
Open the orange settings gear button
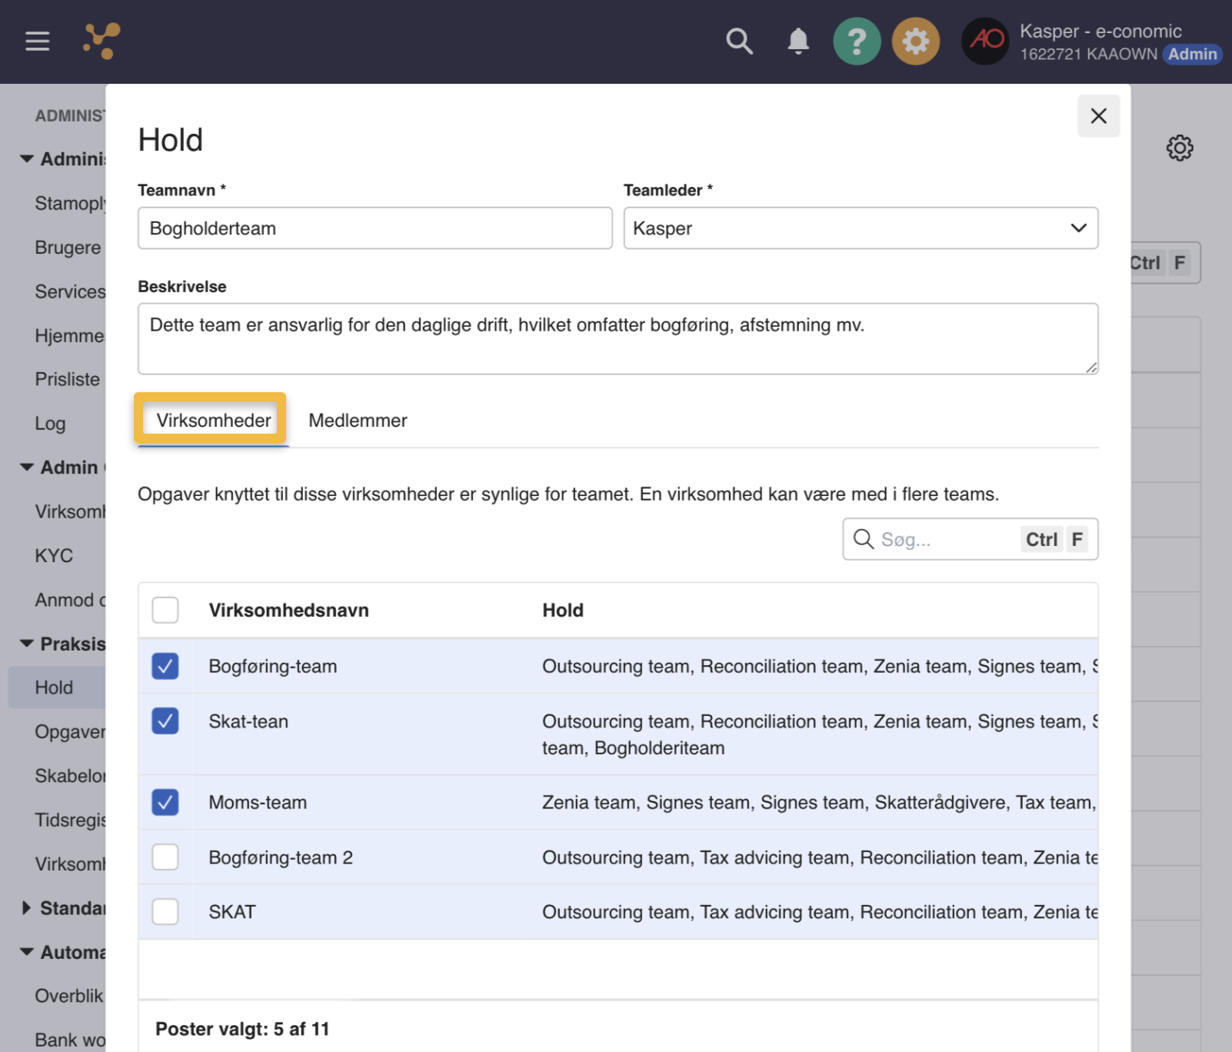[915, 41]
